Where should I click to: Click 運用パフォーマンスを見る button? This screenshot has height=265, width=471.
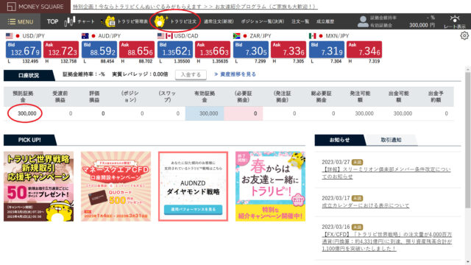click(x=193, y=209)
